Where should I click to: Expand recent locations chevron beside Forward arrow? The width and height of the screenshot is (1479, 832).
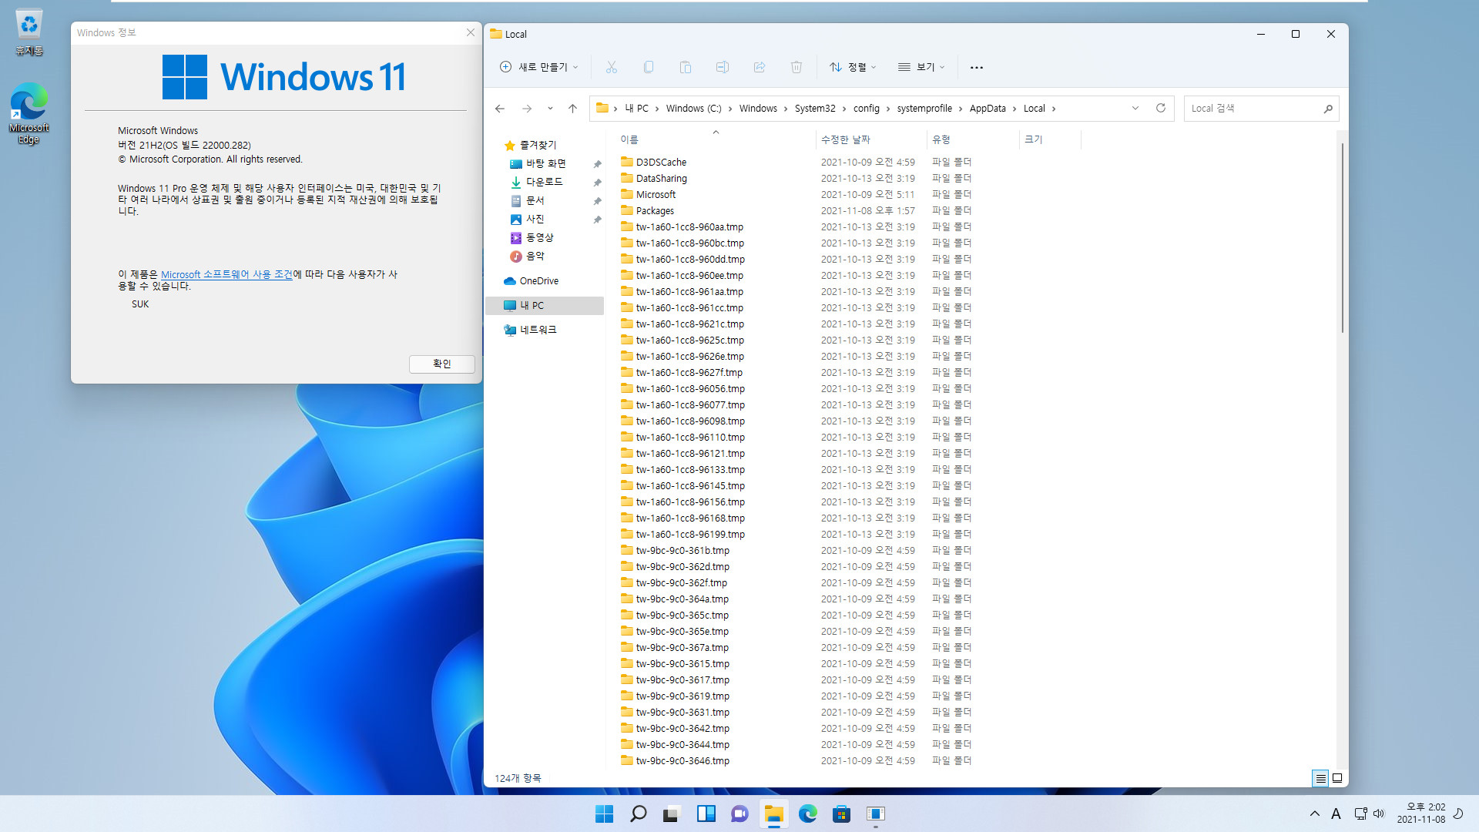[550, 109]
